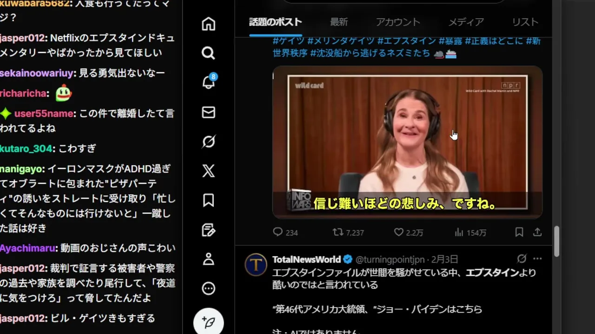595x334 pixels.
Task: Click chat username kutaro_304
Action: tap(26, 148)
